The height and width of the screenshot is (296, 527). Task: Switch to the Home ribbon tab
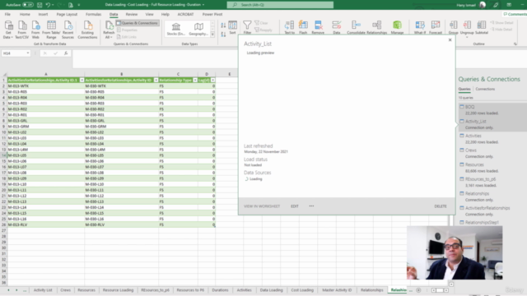point(25,15)
